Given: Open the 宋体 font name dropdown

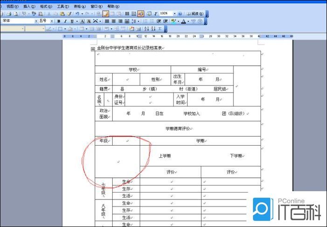Looking at the screenshot, I should coord(36,21).
